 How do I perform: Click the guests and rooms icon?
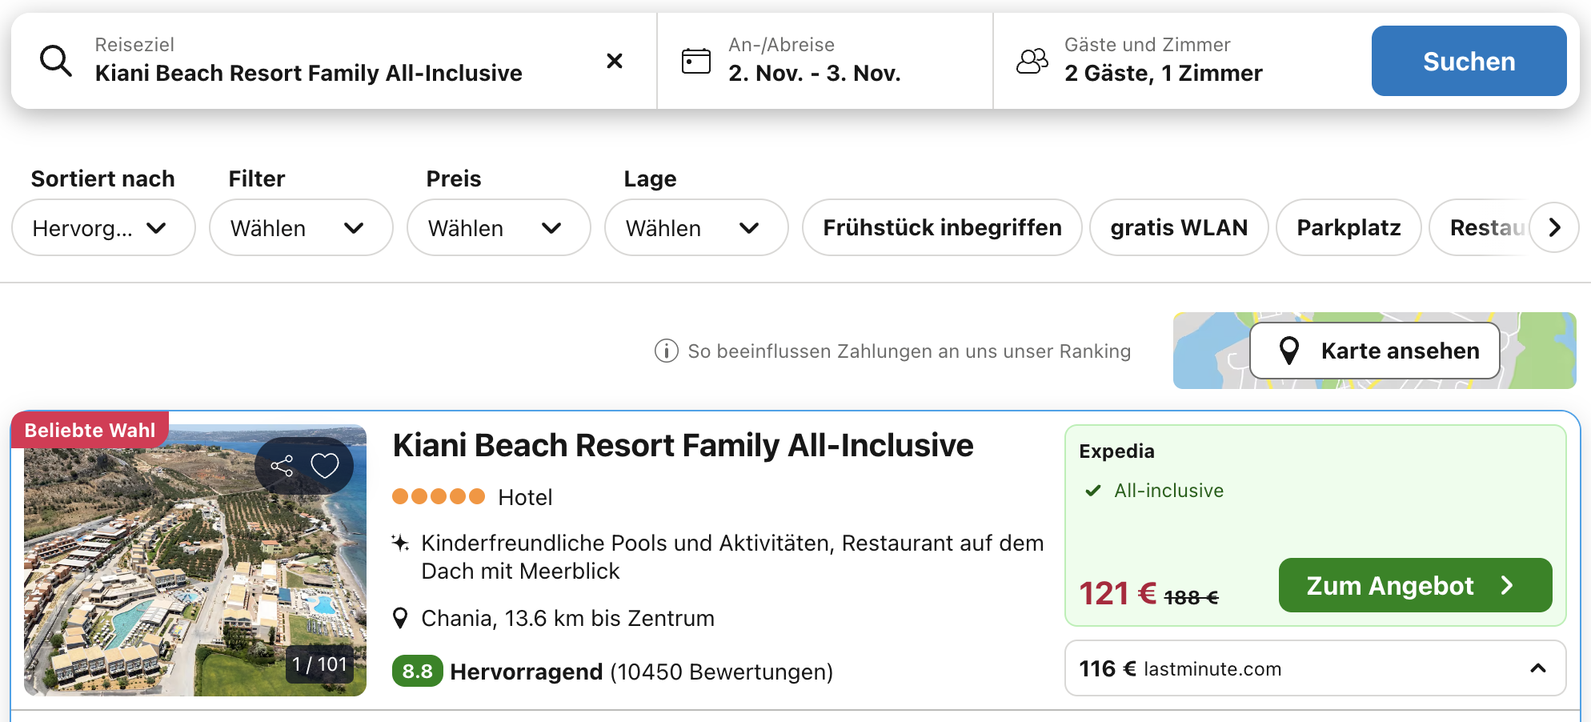pos(1032,61)
